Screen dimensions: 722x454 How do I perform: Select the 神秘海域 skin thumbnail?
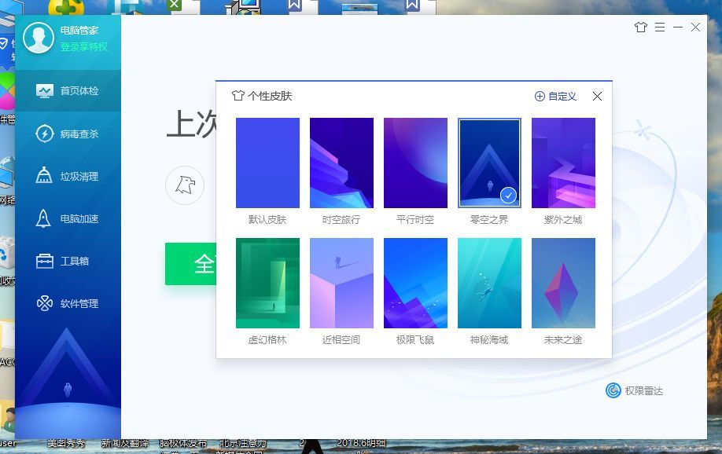[489, 283]
